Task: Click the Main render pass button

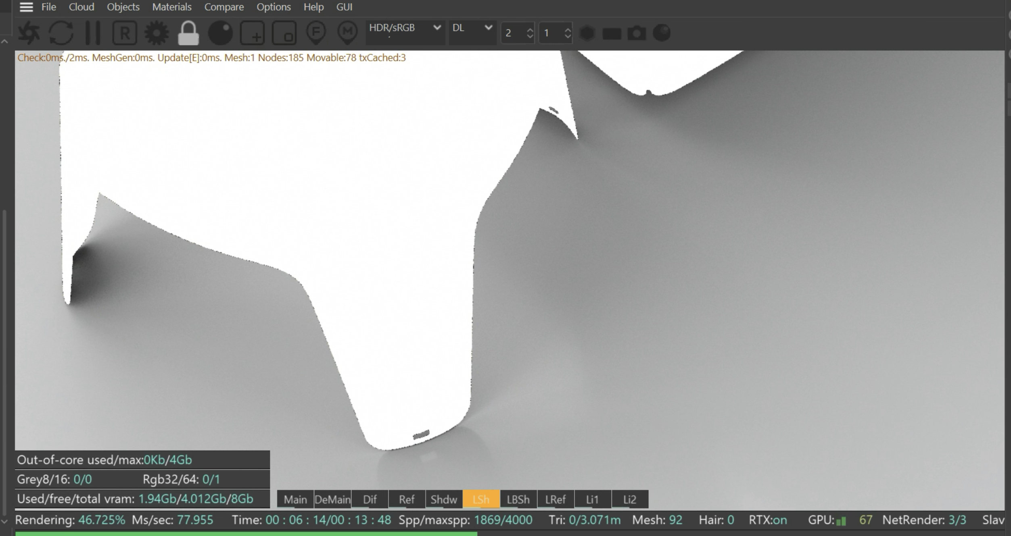Action: (x=295, y=499)
